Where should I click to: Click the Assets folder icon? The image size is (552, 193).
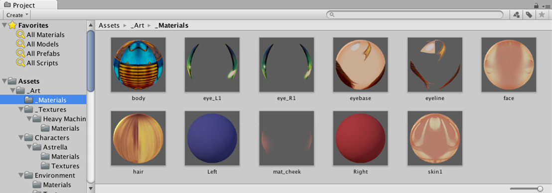[x=12, y=81]
